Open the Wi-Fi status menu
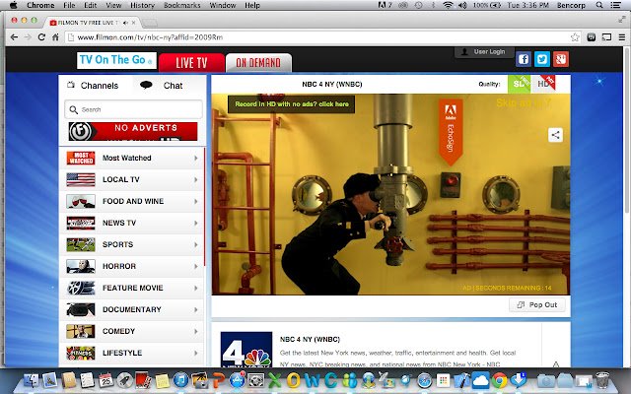631x394 pixels. (448, 5)
